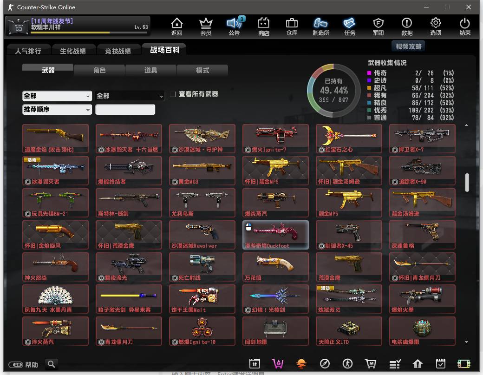
Task: Open the 公告 announcements speaker icon
Action: pos(235,26)
